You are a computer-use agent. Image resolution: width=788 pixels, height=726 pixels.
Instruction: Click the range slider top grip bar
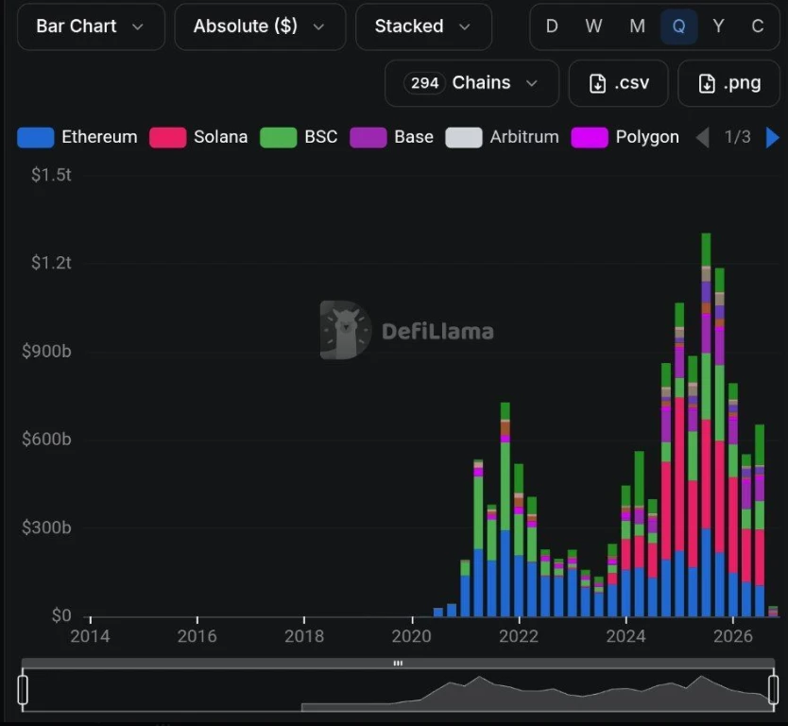pos(398,664)
